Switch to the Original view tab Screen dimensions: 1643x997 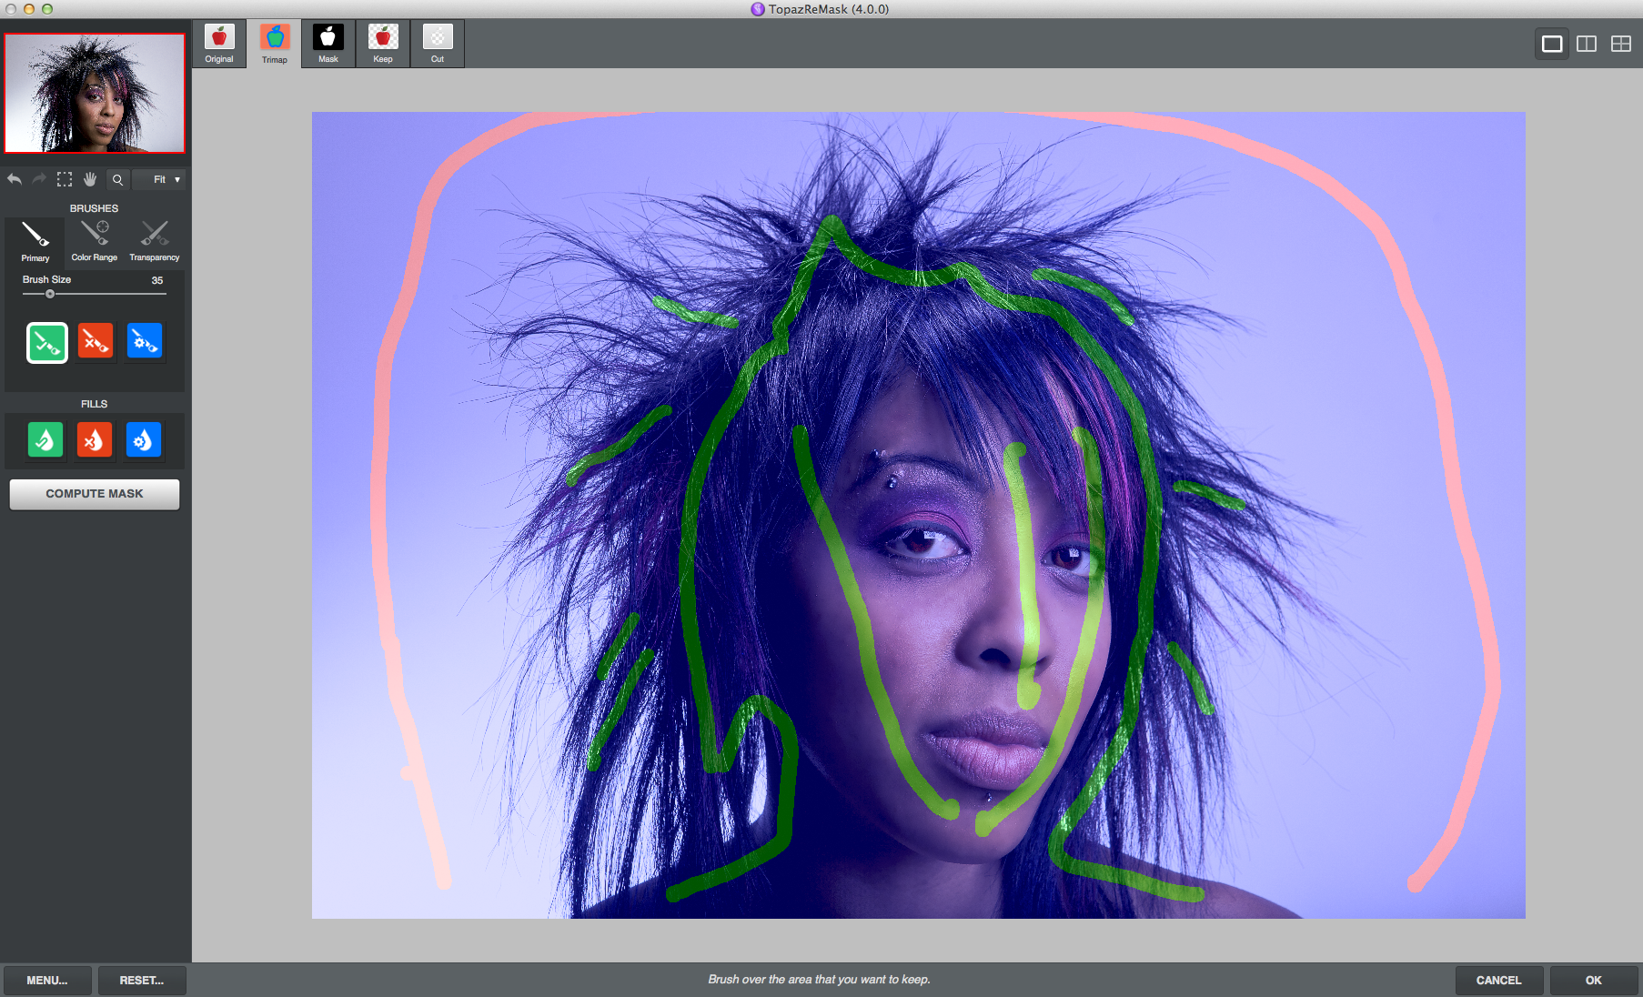(x=219, y=44)
